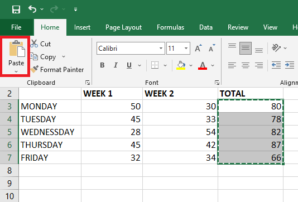Screen dimensions: 298x202
Task: Cut the selected cells
Action: (x=41, y=44)
